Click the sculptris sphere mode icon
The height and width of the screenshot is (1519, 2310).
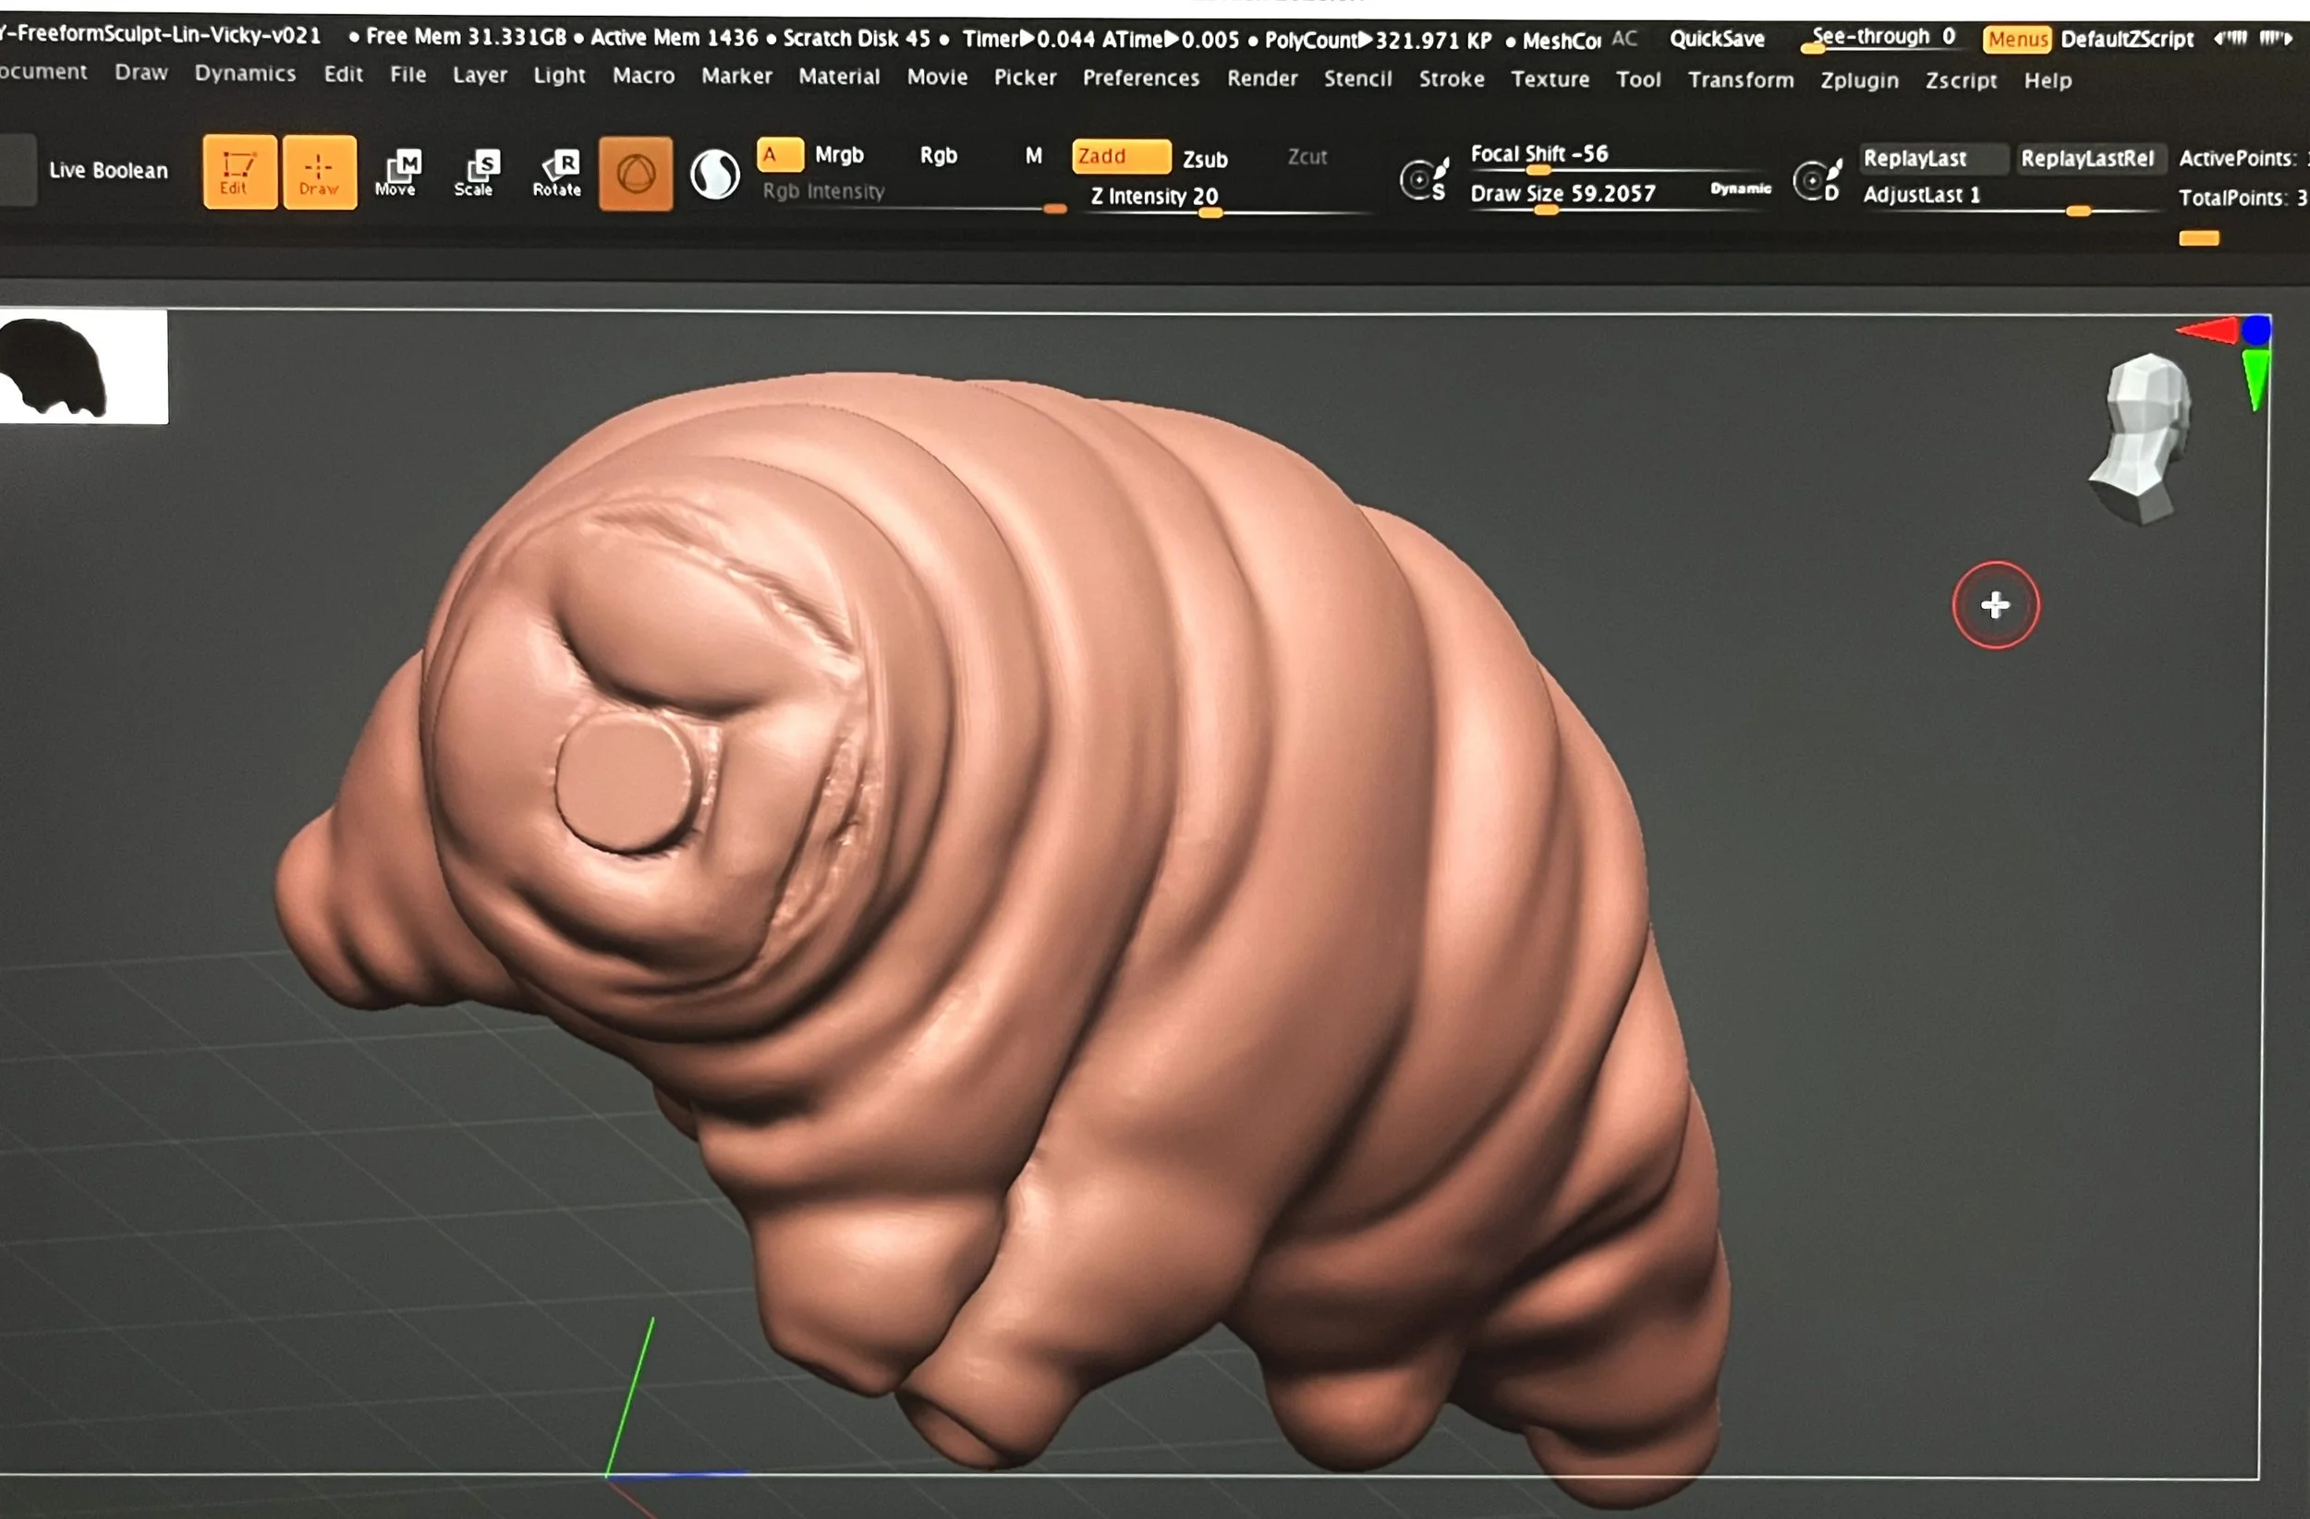tap(714, 175)
